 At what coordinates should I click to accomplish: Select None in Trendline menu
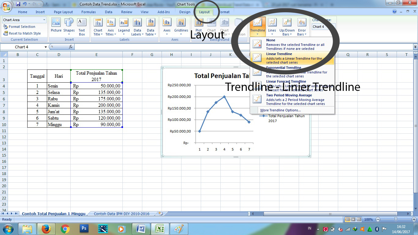(292, 44)
